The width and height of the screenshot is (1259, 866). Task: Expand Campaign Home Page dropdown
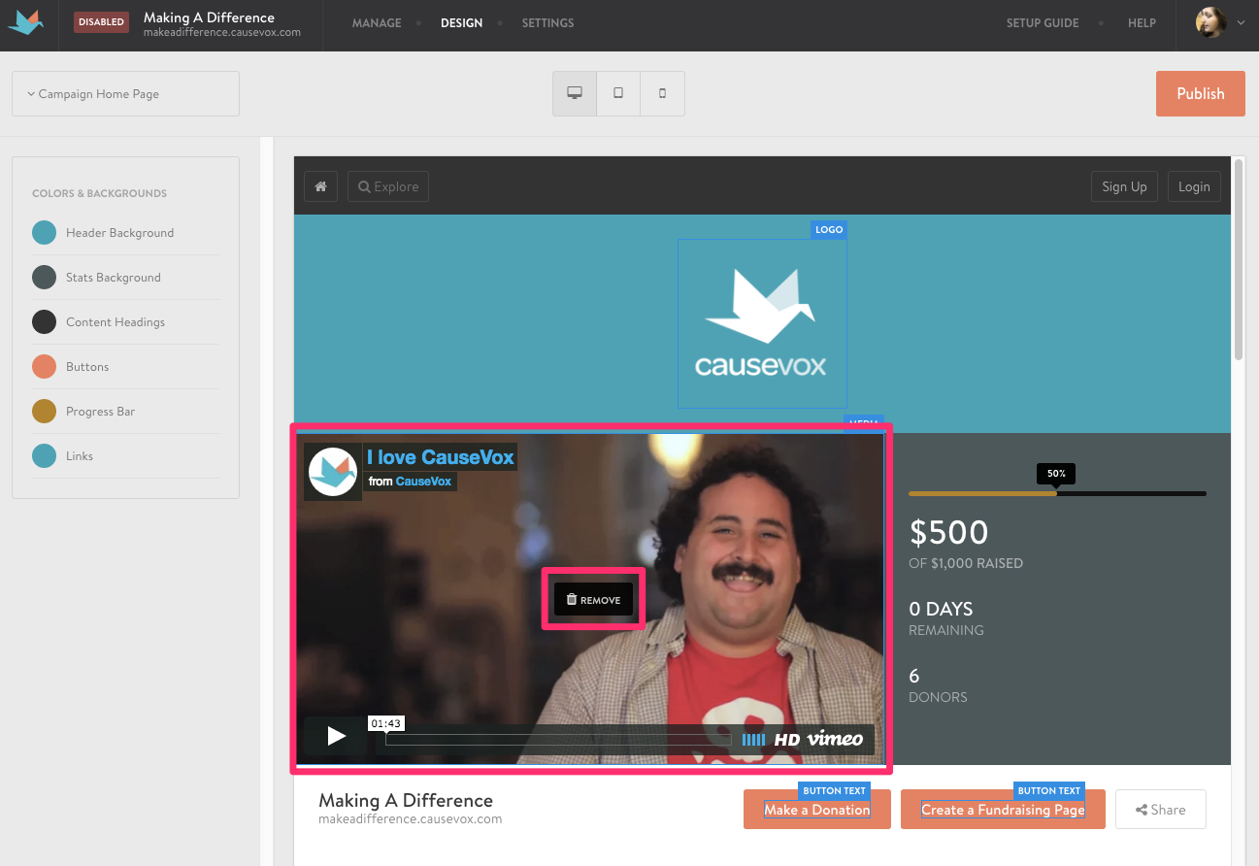click(125, 94)
